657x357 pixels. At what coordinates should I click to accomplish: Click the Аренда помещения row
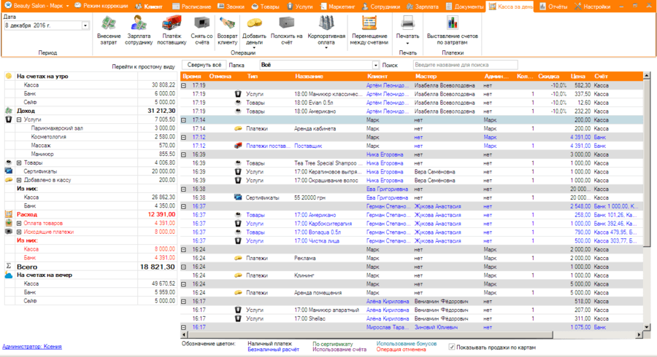click(x=412, y=293)
